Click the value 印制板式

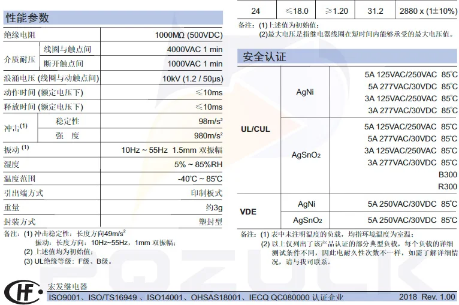[207, 193]
